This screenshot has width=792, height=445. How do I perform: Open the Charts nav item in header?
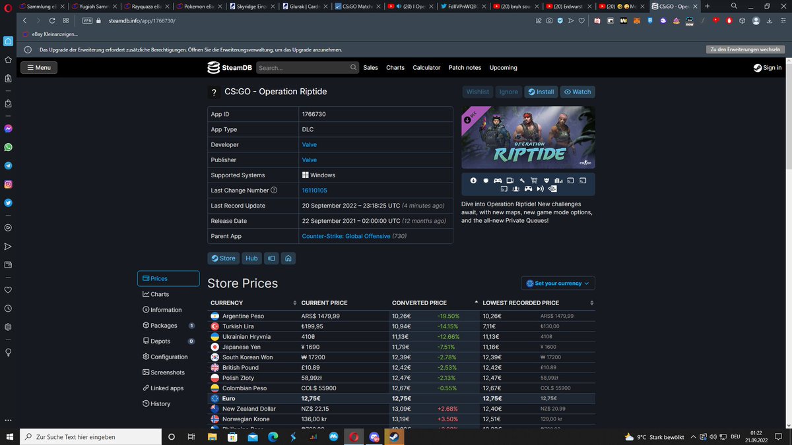coord(395,67)
